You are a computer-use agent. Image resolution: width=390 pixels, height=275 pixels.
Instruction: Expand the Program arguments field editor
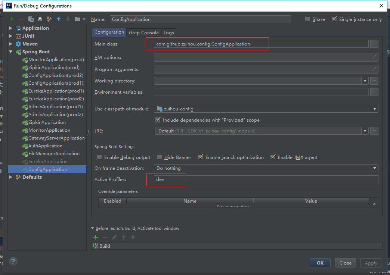(x=374, y=69)
